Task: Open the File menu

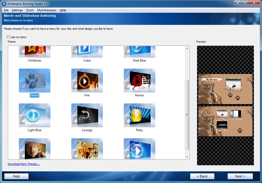Action: click(x=6, y=10)
